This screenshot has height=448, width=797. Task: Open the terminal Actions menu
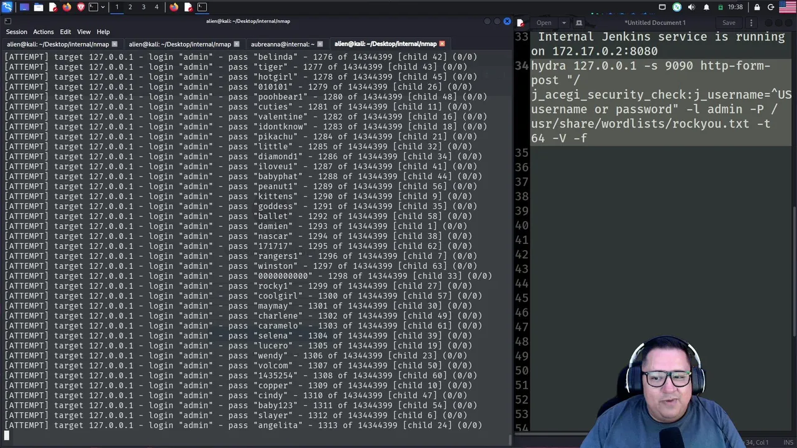pyautogui.click(x=43, y=32)
